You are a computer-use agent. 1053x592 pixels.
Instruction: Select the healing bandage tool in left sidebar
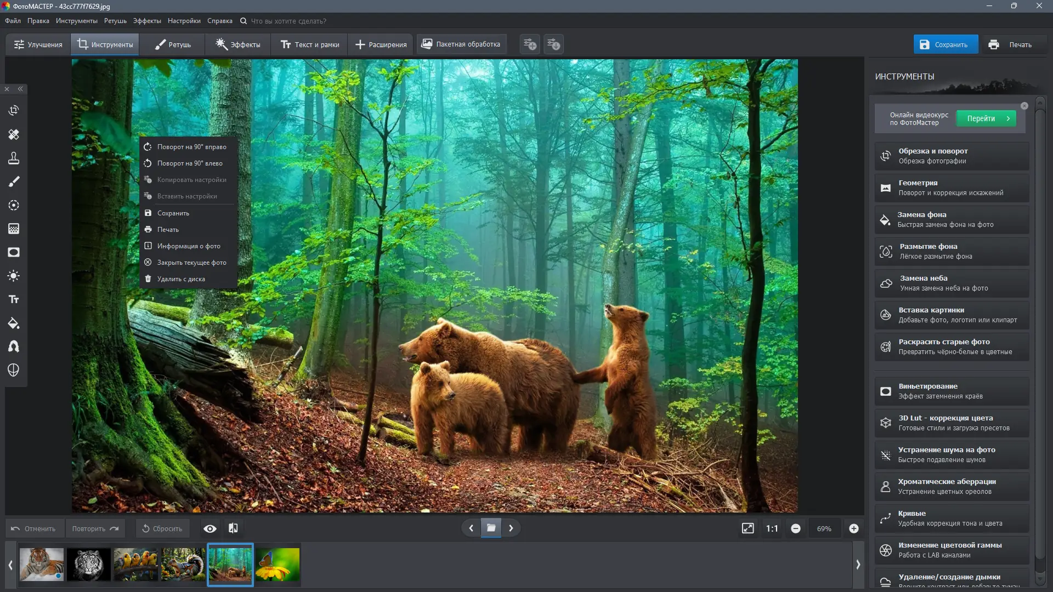tap(14, 134)
